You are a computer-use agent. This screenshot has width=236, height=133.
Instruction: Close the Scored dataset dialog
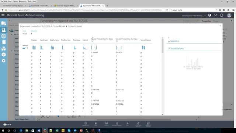[x=220, y=26]
